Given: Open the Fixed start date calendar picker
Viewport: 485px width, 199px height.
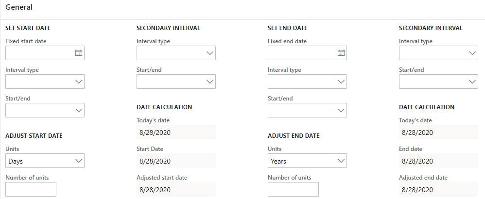Looking at the screenshot, I should (x=79, y=53).
